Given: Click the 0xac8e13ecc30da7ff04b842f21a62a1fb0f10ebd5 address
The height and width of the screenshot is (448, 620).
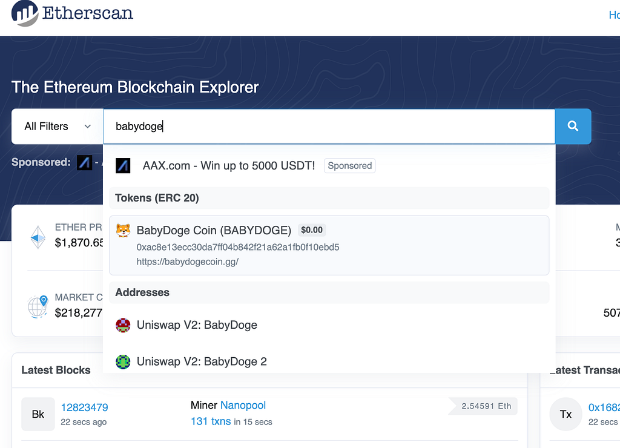Looking at the screenshot, I should point(237,247).
